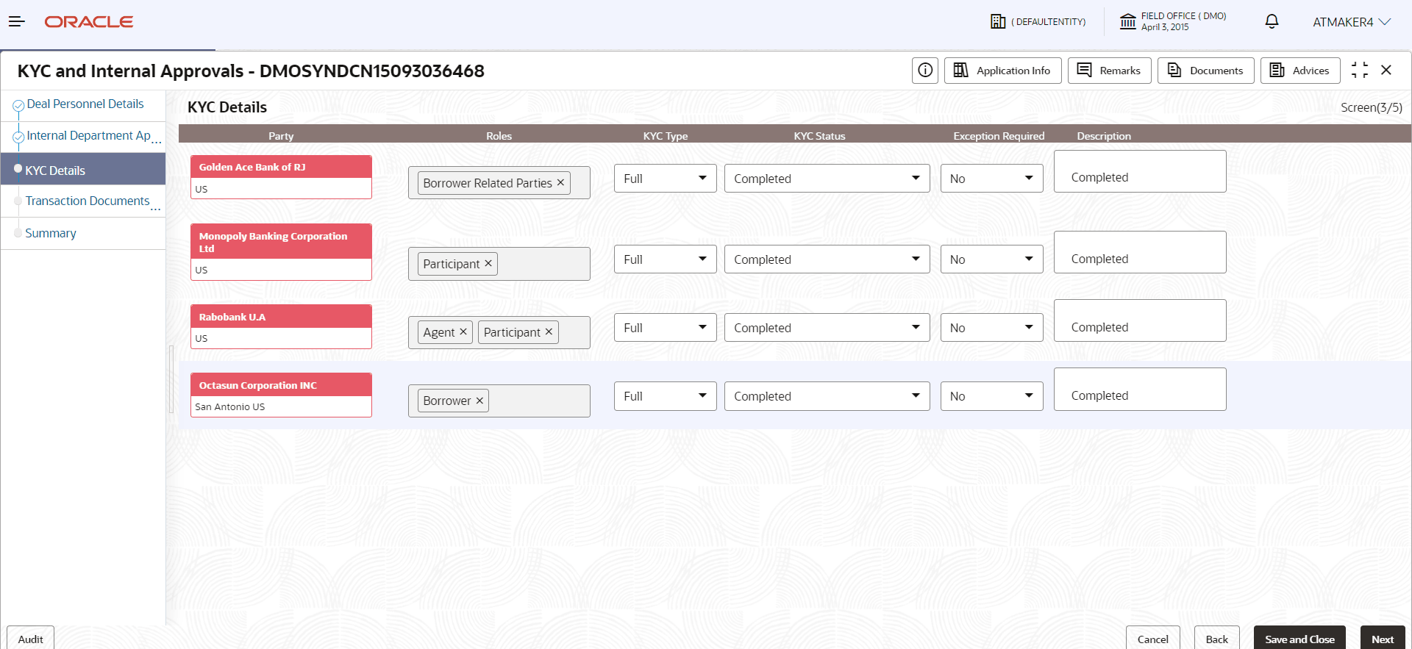1412x649 pixels.
Task: Select the KYC Details step
Action: point(83,170)
